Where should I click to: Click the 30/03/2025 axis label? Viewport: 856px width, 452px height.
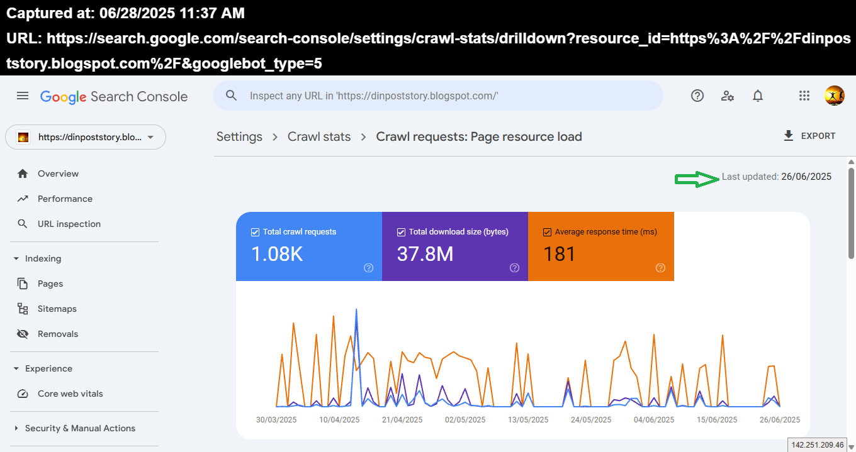(276, 419)
